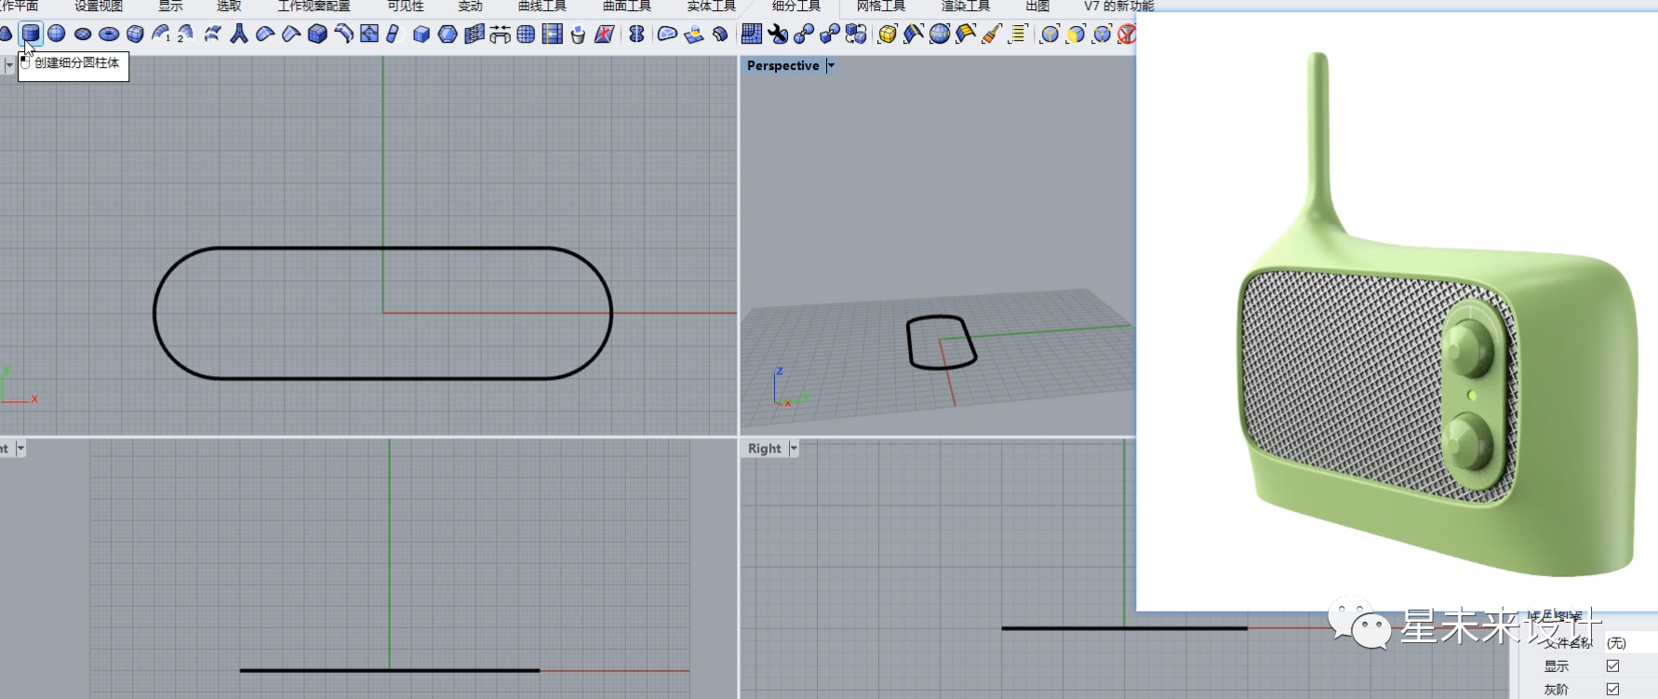Click the bucket icon in the toolbar

coord(578,34)
